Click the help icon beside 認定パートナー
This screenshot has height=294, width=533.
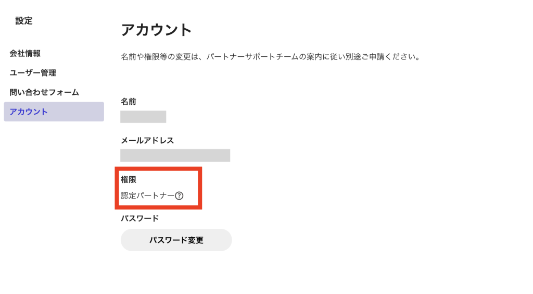click(179, 196)
